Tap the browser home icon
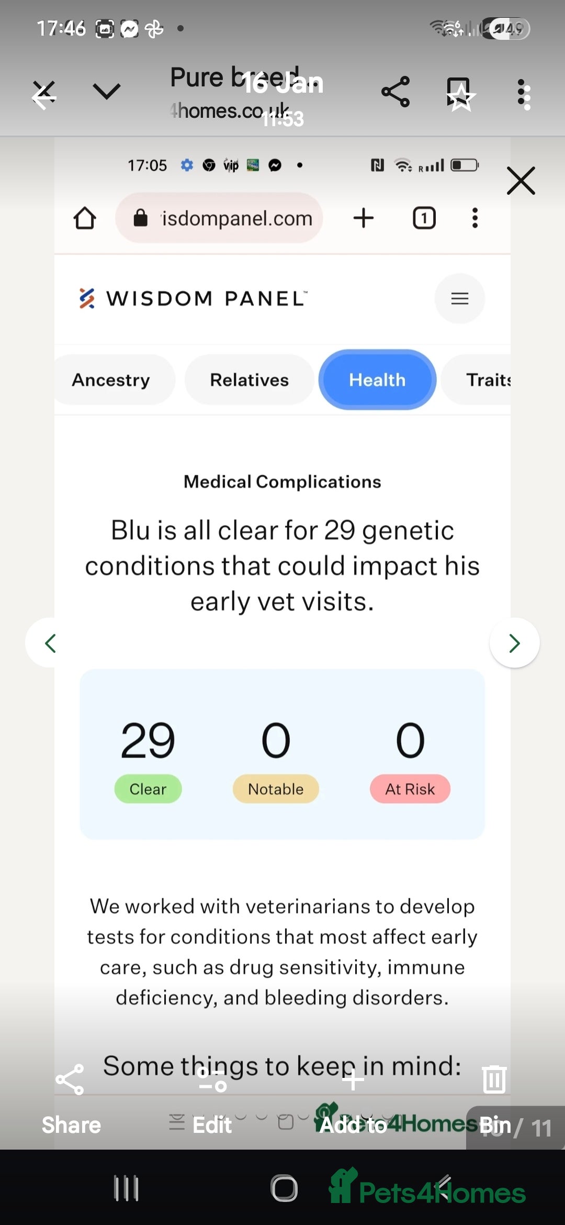Image resolution: width=565 pixels, height=1225 pixels. 85,218
